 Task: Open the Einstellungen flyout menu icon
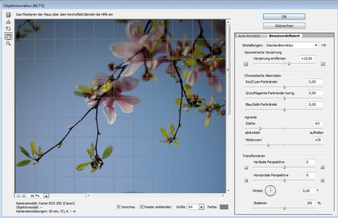[x=324, y=45]
